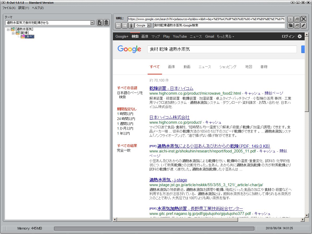312x234 pixels.
Task: Open the Google search engine dropdown
Action: pyautogui.click(x=149, y=25)
